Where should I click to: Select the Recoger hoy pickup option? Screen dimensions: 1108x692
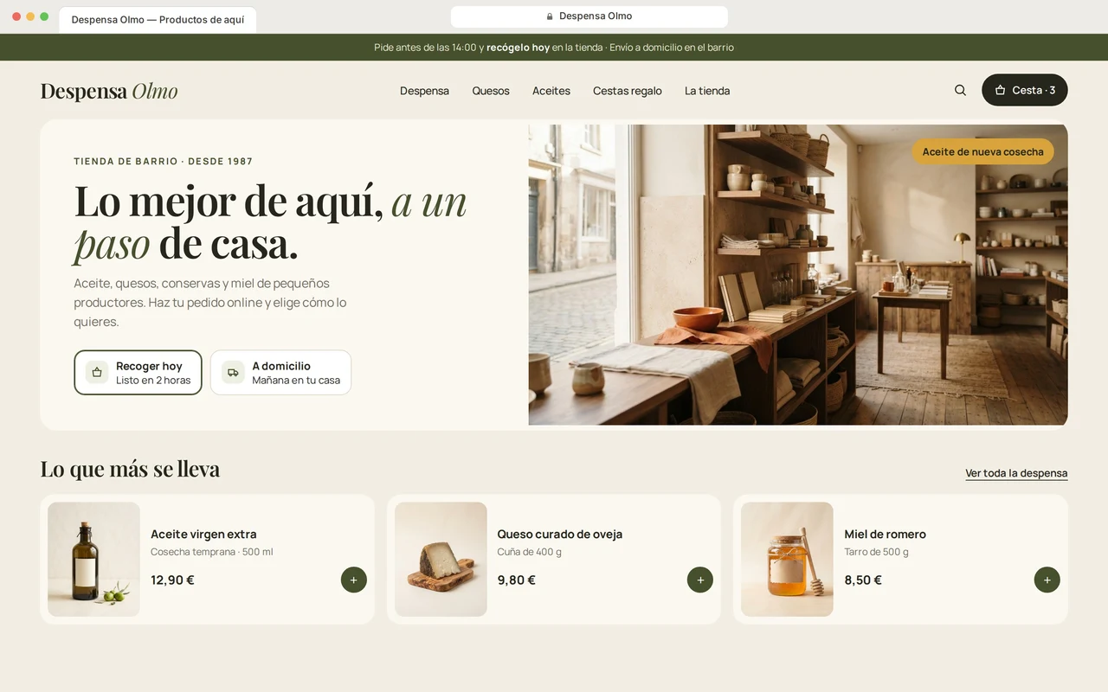pos(138,373)
